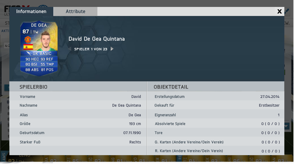Click the Nachname value De Gea Quintana
Screen dimensions: 294x166
[126, 105]
